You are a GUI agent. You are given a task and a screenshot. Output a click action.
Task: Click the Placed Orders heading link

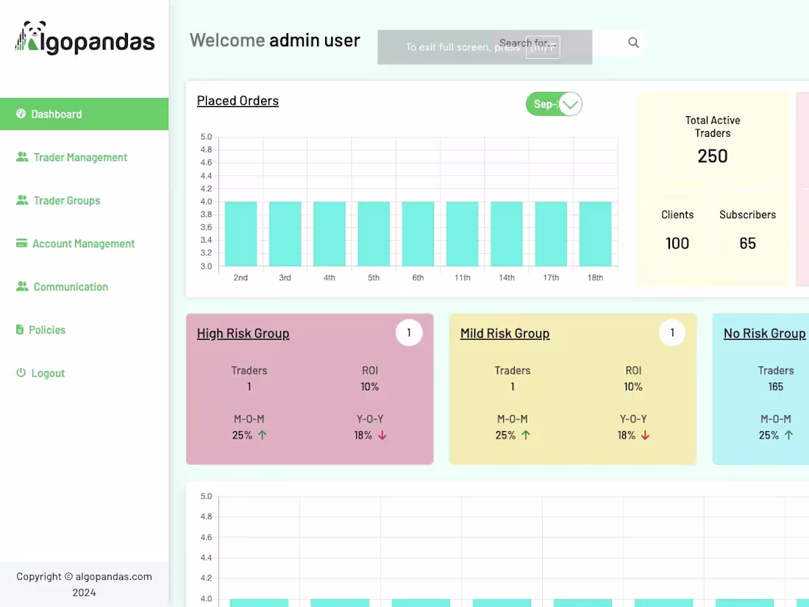tap(238, 101)
